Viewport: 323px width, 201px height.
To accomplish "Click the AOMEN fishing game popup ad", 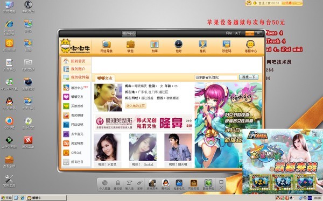I will coord(283,162).
